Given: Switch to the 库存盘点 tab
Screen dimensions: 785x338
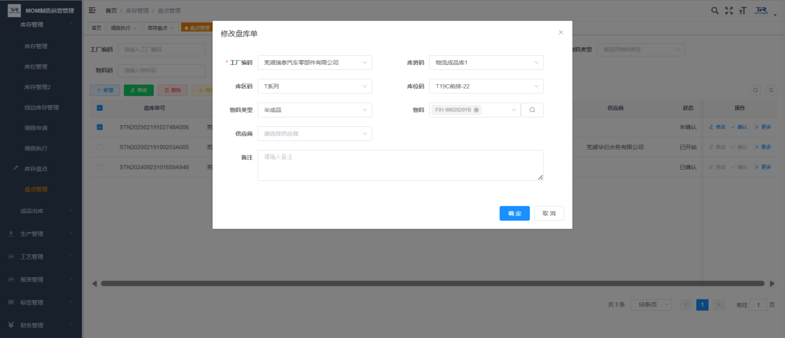Looking at the screenshot, I should pyautogui.click(x=157, y=28).
